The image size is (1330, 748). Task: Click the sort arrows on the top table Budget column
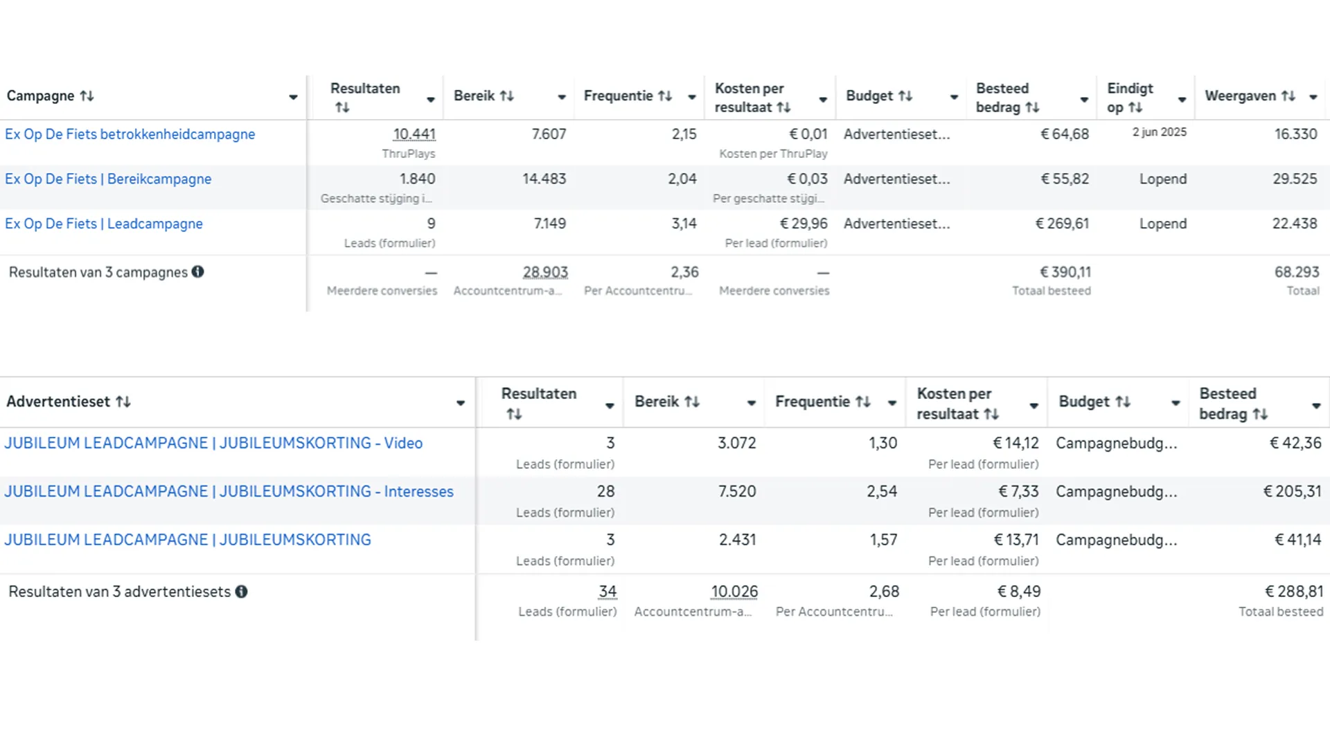(x=905, y=96)
